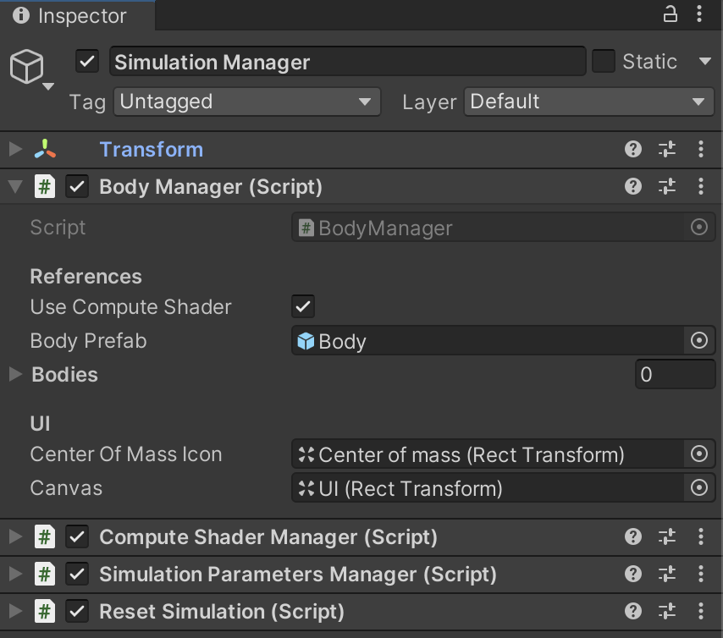This screenshot has width=723, height=638.
Task: Click the help icon on Body Manager
Action: [633, 187]
